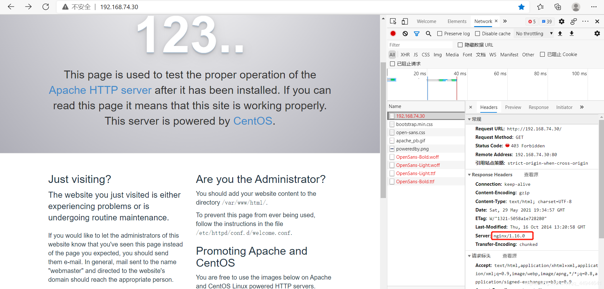Go back using the browser back arrow

tap(11, 7)
